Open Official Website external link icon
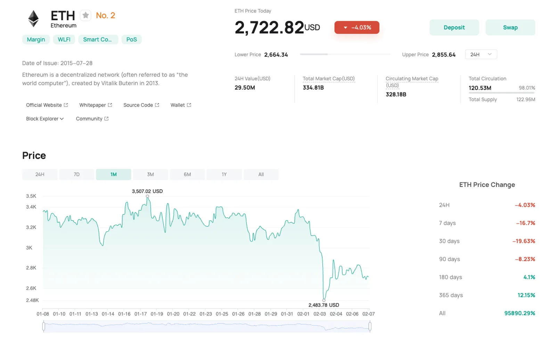Screen dimensions: 556x345 (66, 105)
